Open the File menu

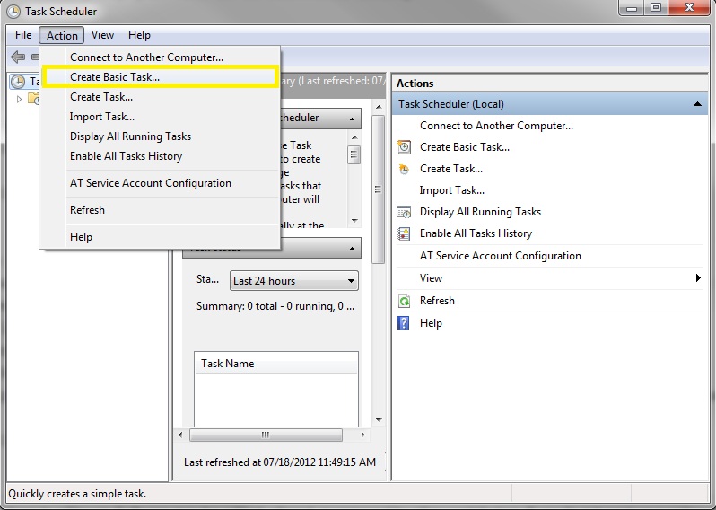[23, 35]
